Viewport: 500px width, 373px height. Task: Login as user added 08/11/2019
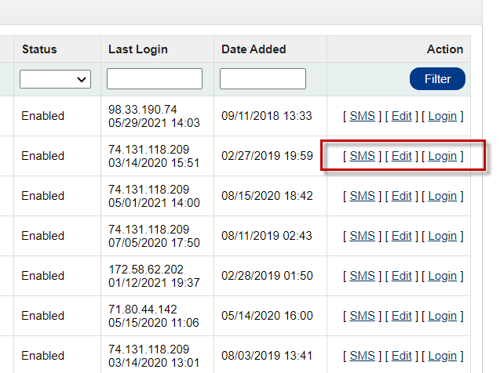(x=442, y=236)
